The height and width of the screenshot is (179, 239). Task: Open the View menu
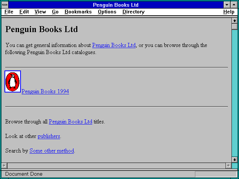click(x=40, y=12)
